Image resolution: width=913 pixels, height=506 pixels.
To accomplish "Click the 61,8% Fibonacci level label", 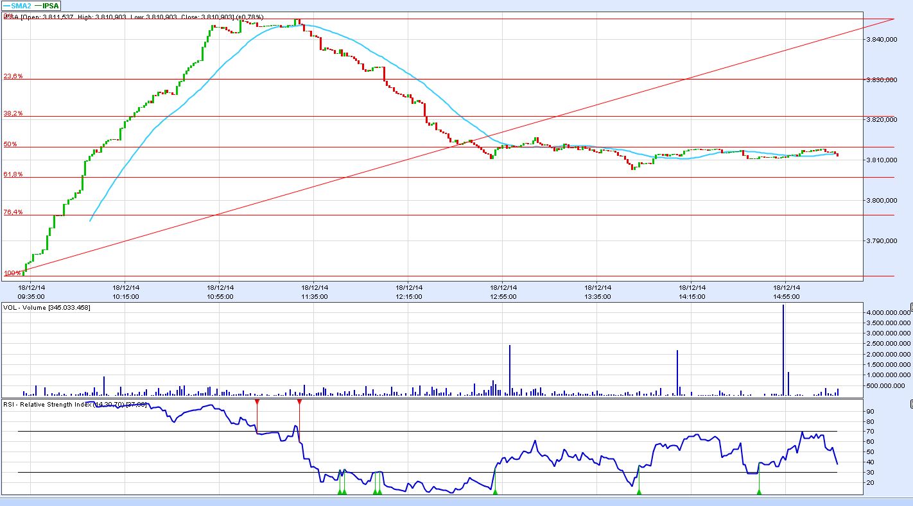I will pos(13,174).
